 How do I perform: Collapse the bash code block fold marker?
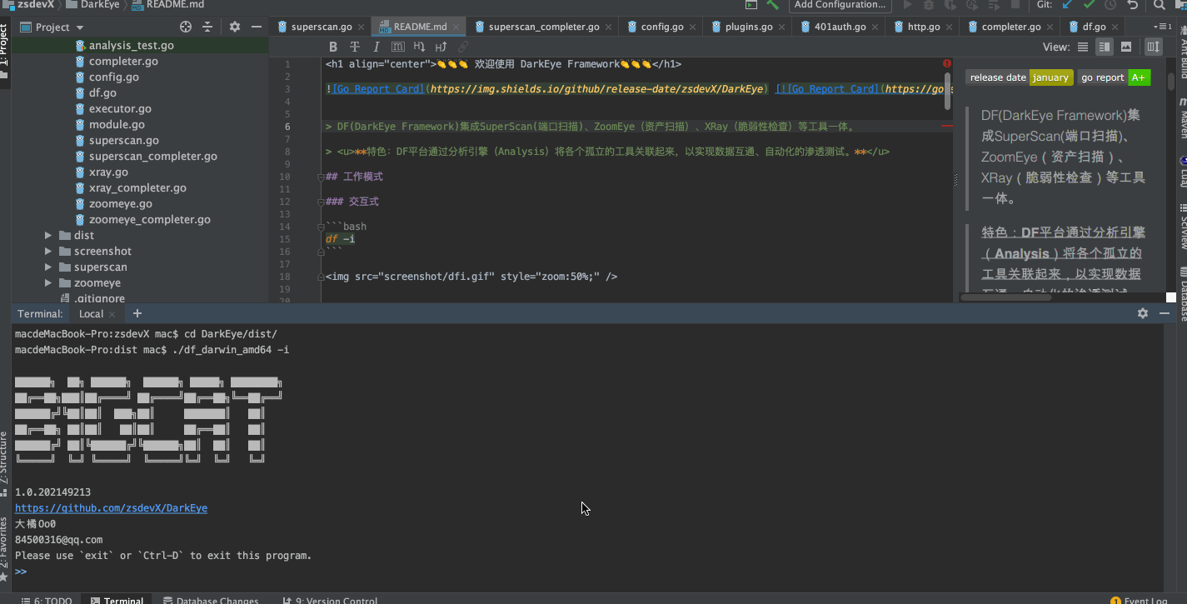[321, 227]
